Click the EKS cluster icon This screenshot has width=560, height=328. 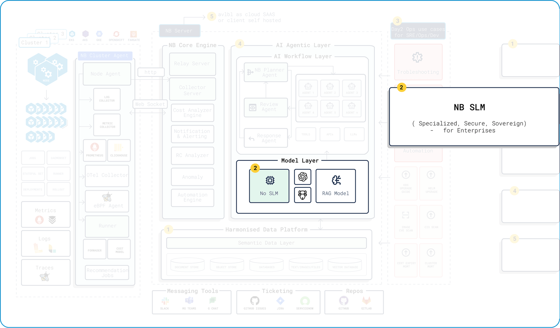pos(72,34)
